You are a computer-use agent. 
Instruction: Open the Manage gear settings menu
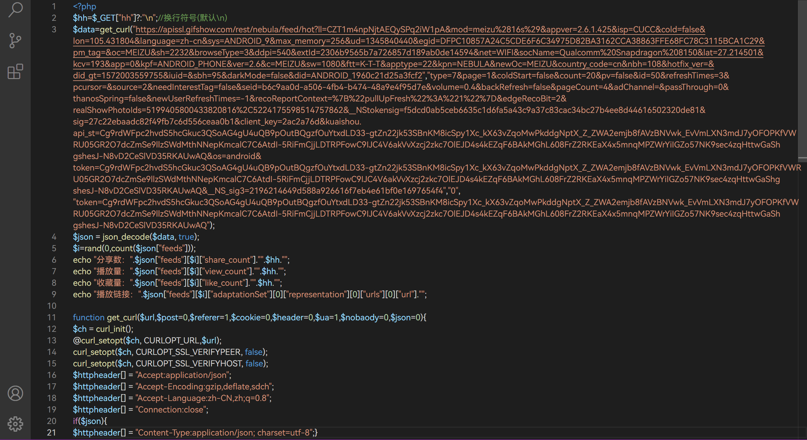tap(15, 424)
